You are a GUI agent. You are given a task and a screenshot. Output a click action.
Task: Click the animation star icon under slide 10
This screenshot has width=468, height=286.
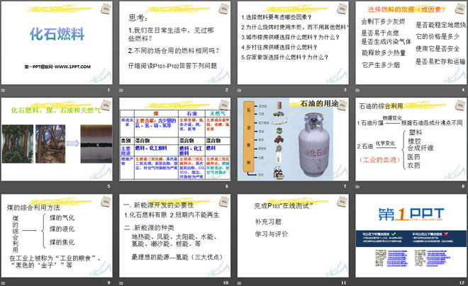pos(121,282)
